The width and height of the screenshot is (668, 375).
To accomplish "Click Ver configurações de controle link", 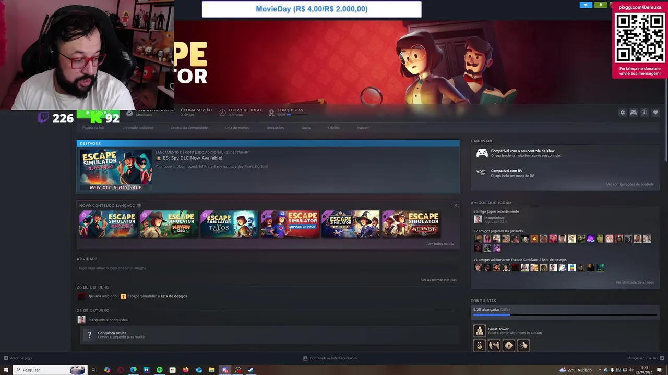I will coord(630,184).
